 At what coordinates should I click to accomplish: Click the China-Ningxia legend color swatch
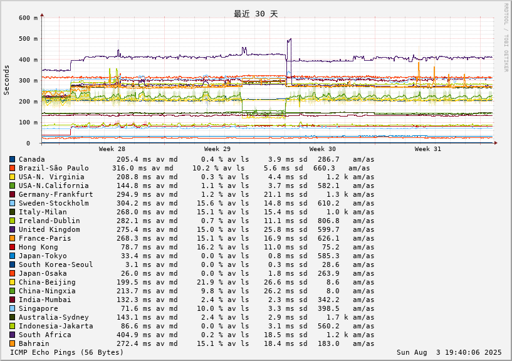(12, 291)
